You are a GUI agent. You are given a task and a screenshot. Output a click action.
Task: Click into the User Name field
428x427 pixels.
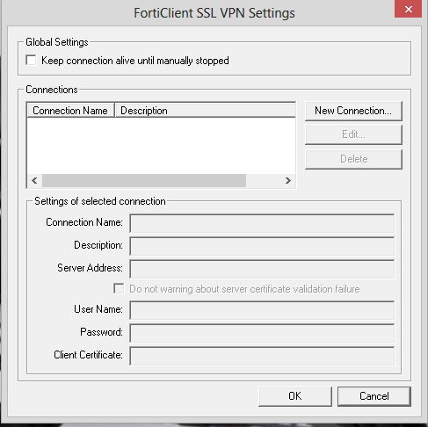coord(262,310)
